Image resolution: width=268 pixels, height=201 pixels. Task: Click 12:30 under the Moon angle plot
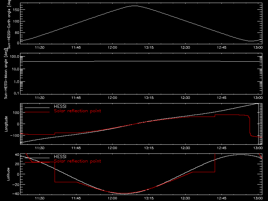tap(185, 98)
